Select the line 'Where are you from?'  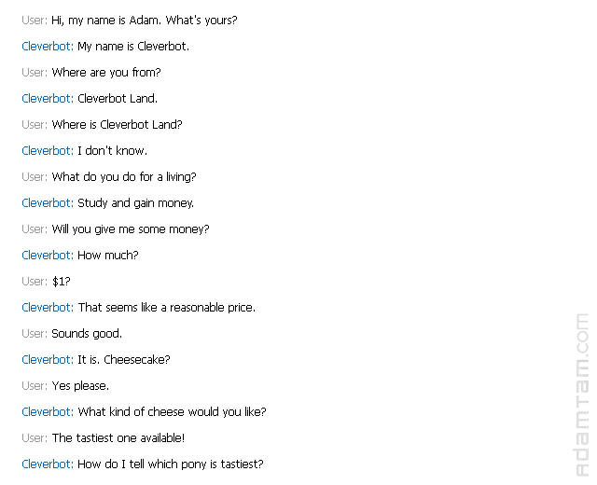point(106,73)
